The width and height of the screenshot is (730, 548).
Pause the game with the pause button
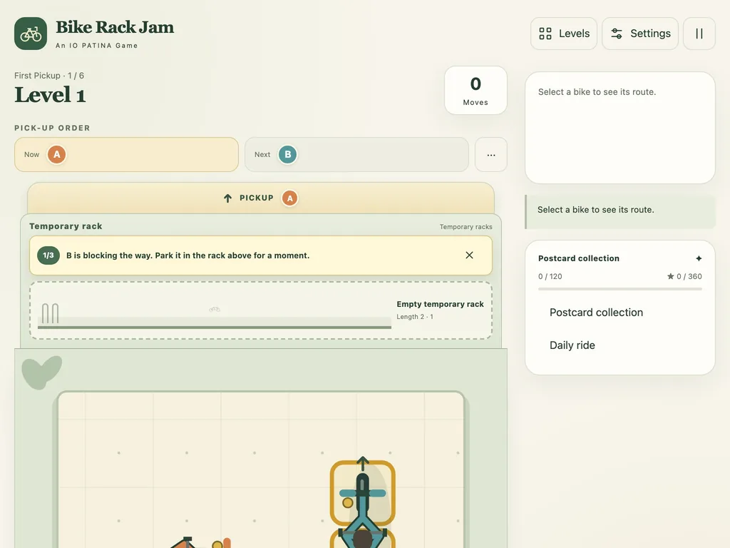[x=699, y=34]
